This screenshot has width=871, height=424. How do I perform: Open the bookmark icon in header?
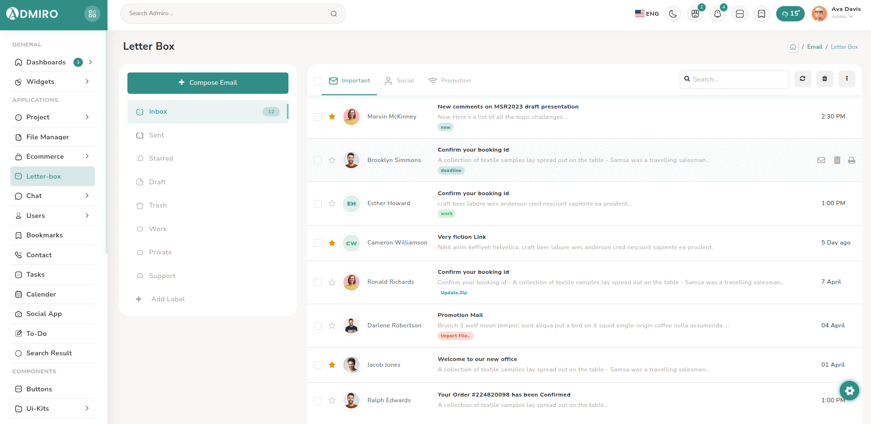[762, 14]
